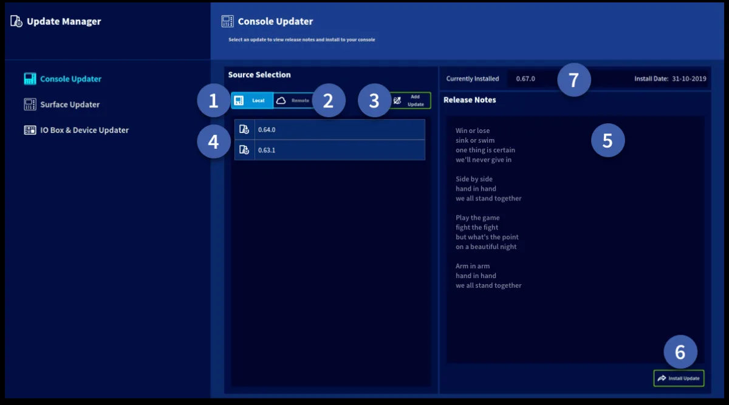Switch source to Remote
729x405 pixels.
coord(294,100)
